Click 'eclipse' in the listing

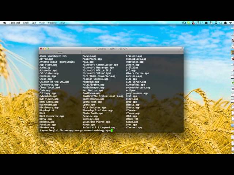pos(131,90)
